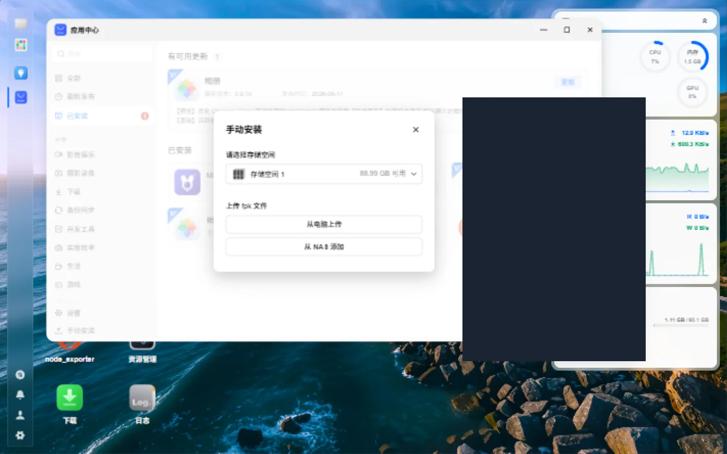The width and height of the screenshot is (727, 454).
Task: Click the blue lightbulb icon in the taskbar
Action: tap(21, 73)
